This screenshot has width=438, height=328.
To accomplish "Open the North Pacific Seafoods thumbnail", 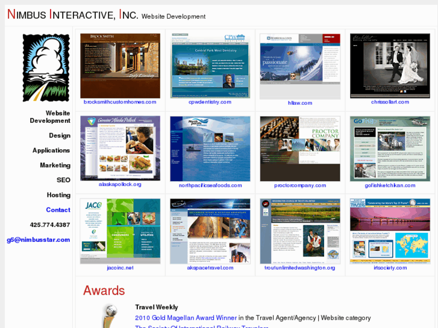I will coord(210,149).
